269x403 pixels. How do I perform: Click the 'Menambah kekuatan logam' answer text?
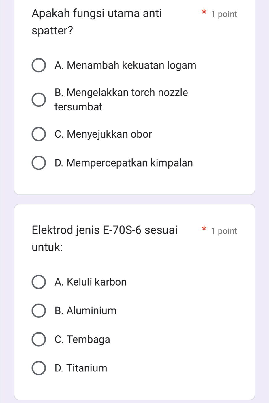125,65
